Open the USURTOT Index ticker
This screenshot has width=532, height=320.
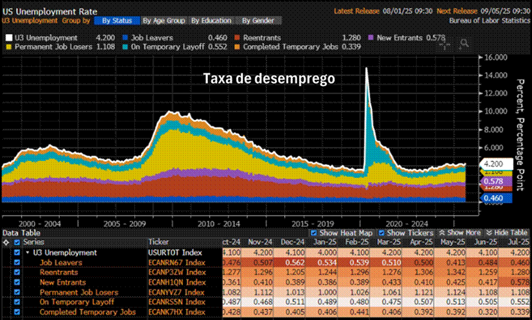[x=173, y=253]
